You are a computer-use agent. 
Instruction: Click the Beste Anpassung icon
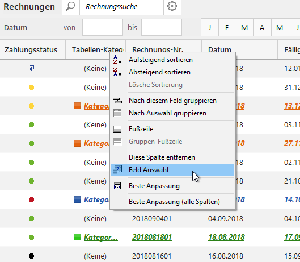pyautogui.click(x=117, y=186)
